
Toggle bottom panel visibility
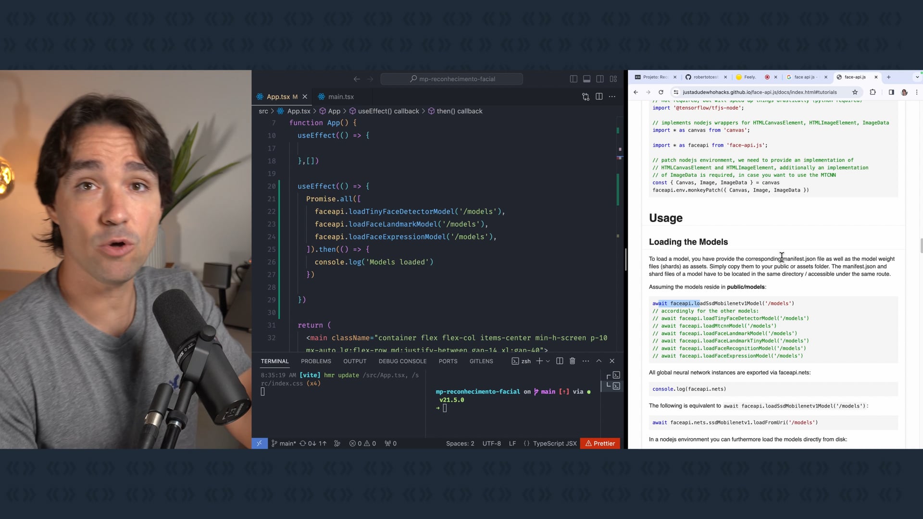point(586,79)
